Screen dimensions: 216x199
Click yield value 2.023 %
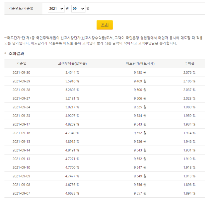click(x=189, y=99)
